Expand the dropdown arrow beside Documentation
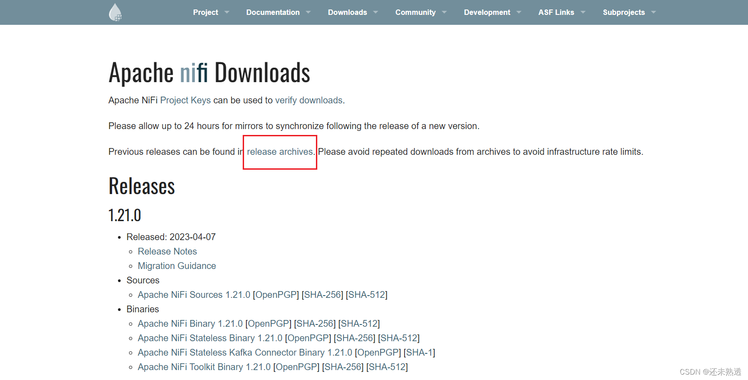 [x=308, y=12]
